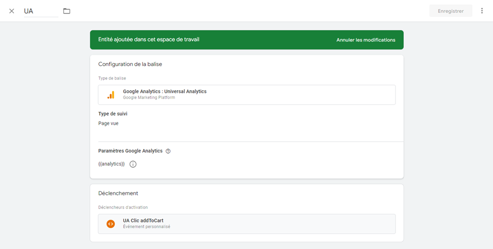Click the Google Marketing Platform subtitle

(x=149, y=98)
